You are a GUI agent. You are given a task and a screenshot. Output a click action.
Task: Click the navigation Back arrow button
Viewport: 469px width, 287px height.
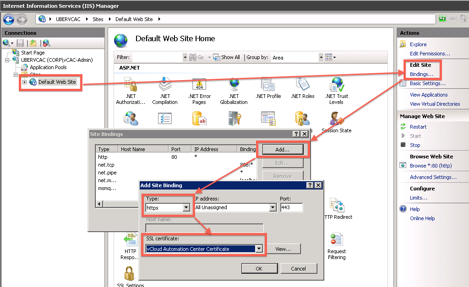(9, 19)
